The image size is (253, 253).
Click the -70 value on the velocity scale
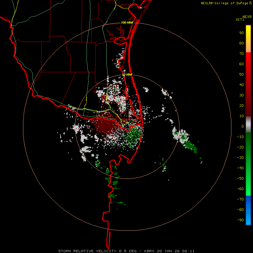pyautogui.click(x=240, y=199)
